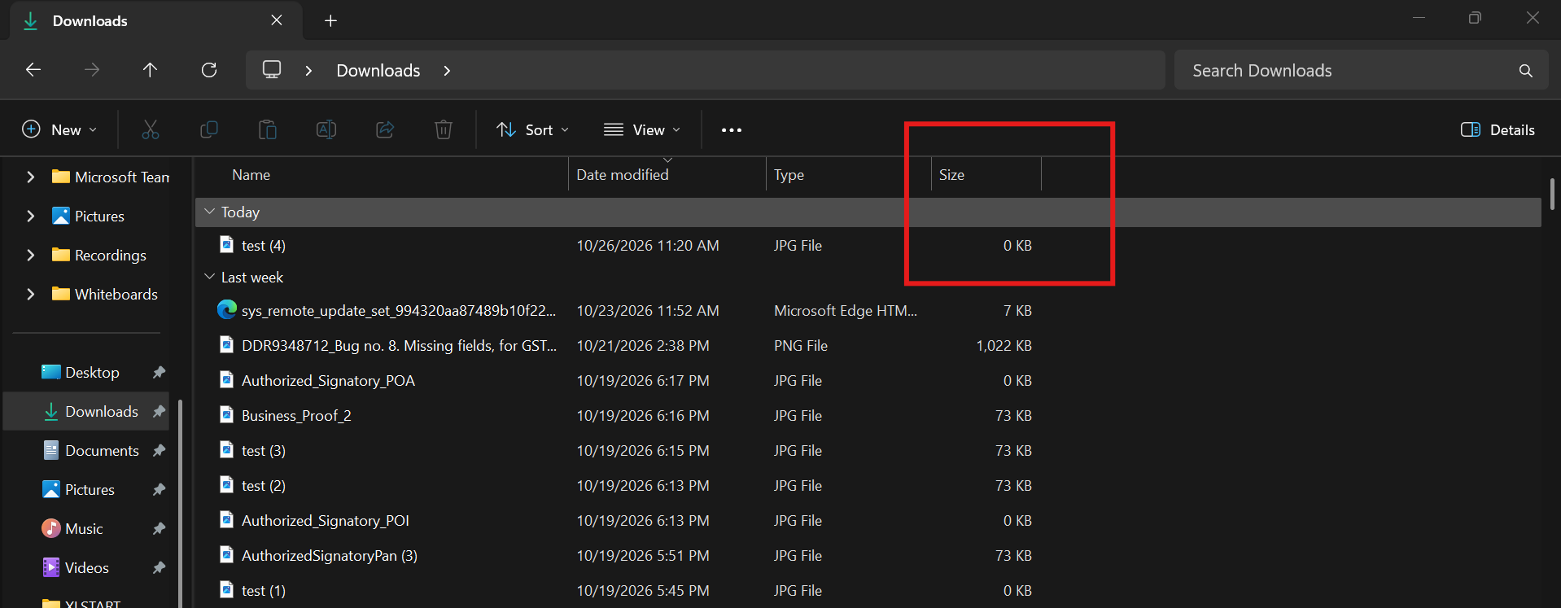Image resolution: width=1561 pixels, height=608 pixels.
Task: Click the Share icon
Action: (385, 129)
